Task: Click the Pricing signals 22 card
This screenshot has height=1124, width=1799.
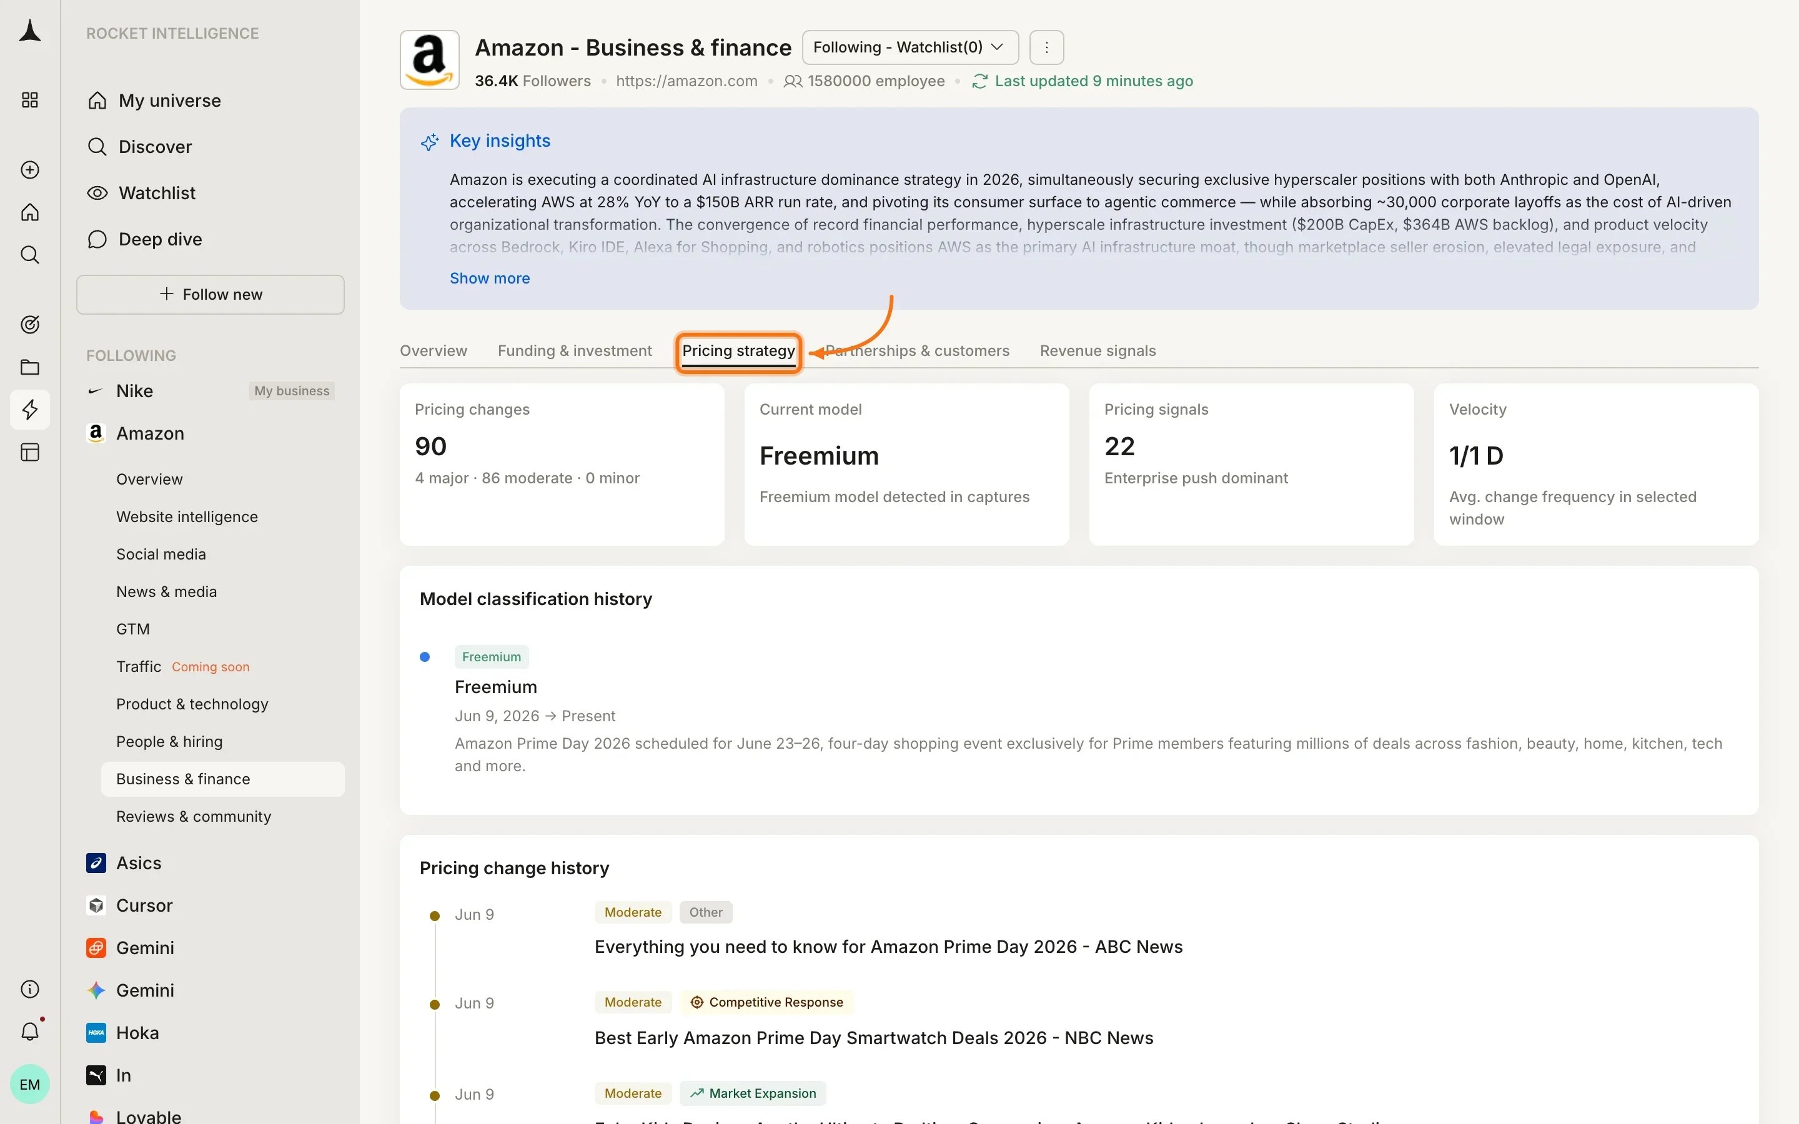Action: pyautogui.click(x=1252, y=465)
